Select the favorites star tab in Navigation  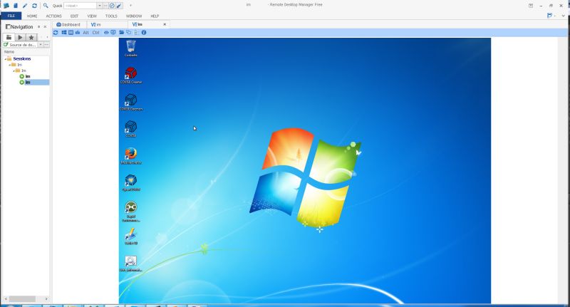pos(31,37)
